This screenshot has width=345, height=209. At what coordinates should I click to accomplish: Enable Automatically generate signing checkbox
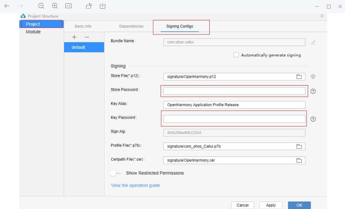click(236, 55)
